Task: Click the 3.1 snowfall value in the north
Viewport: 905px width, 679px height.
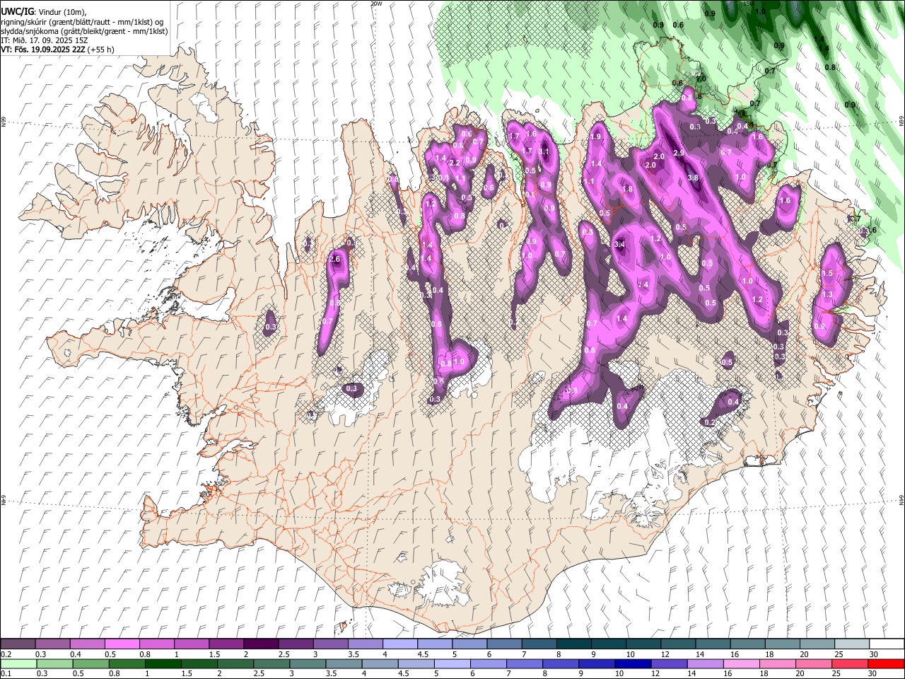Action: pyautogui.click(x=544, y=151)
